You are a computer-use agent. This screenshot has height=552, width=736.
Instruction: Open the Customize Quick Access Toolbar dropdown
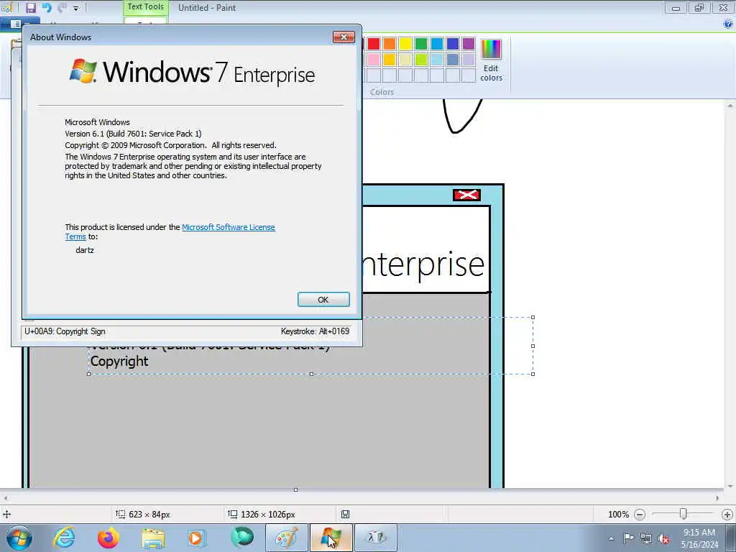point(76,8)
